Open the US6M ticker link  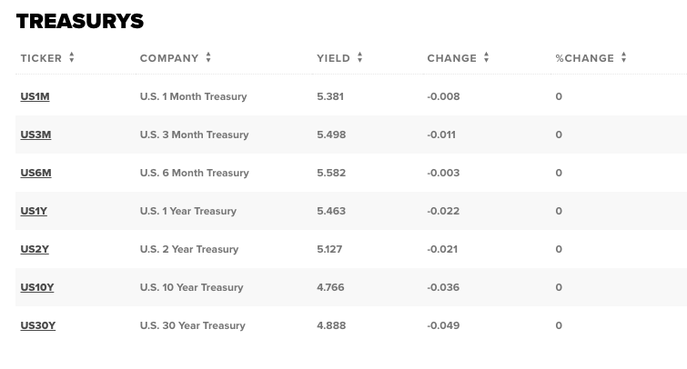pyautogui.click(x=35, y=173)
